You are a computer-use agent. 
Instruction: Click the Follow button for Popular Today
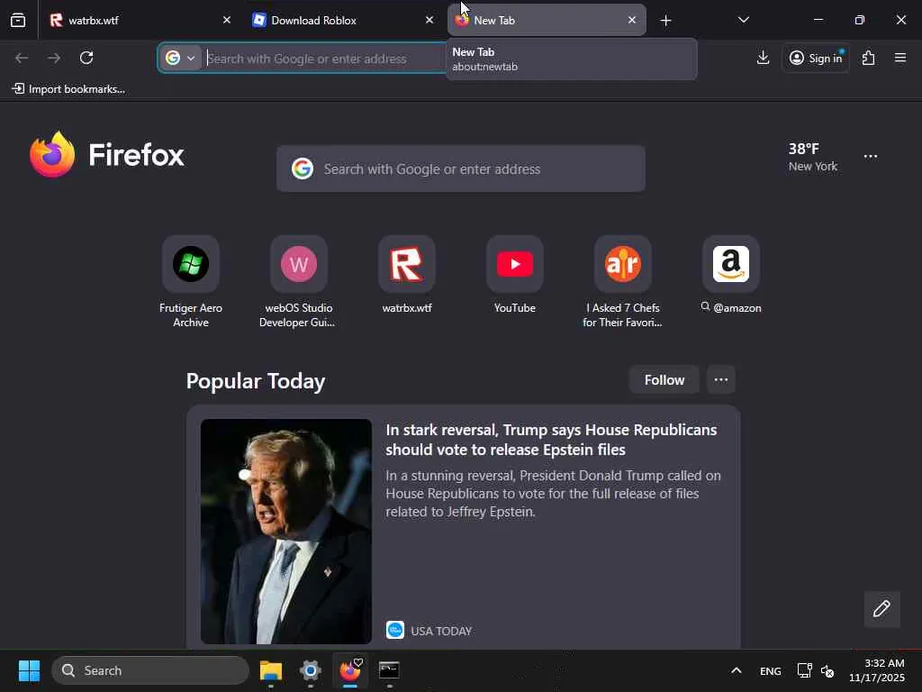pos(664,380)
